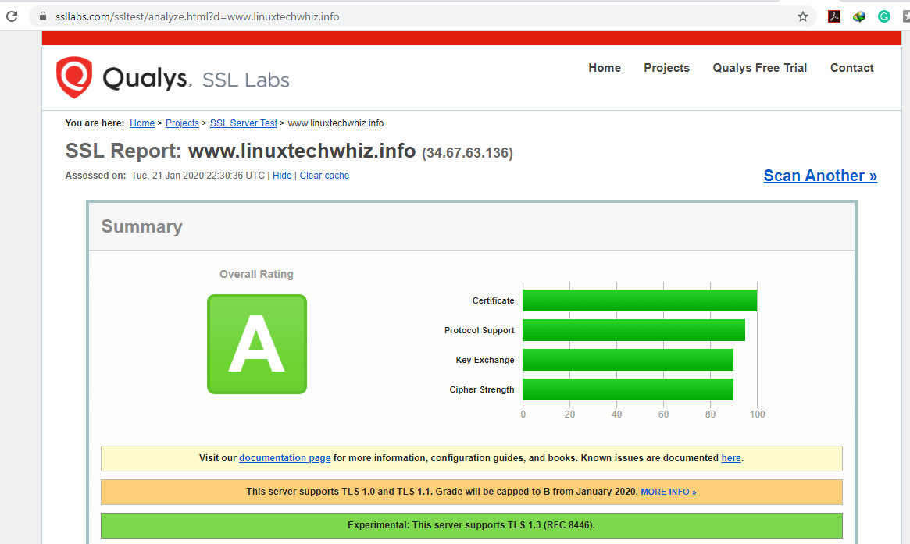Follow the SSL Server Test breadcrumb link
Image resolution: width=910 pixels, height=544 pixels.
(244, 123)
